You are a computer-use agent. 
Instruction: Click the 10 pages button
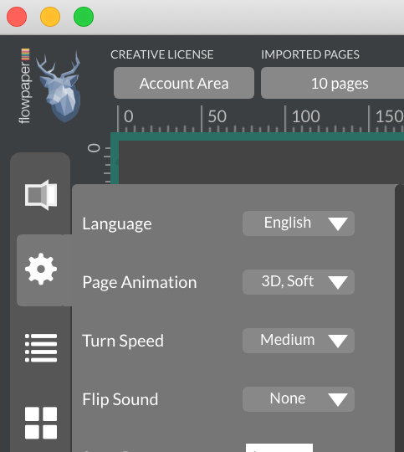click(333, 83)
